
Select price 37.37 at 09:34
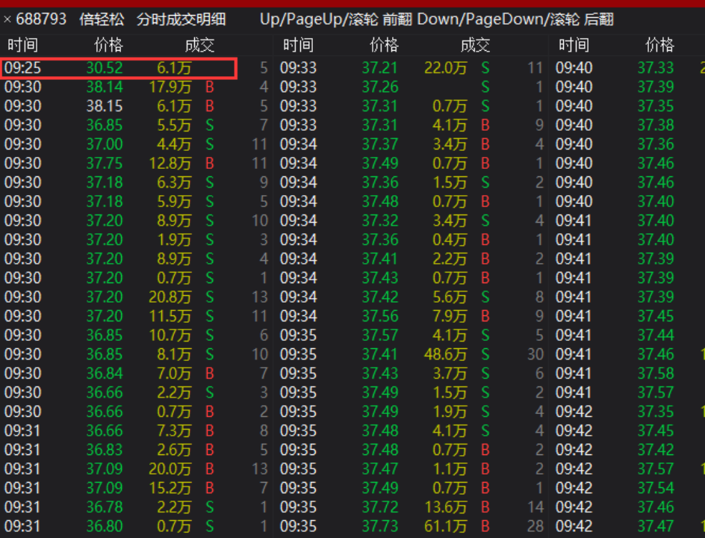380,144
